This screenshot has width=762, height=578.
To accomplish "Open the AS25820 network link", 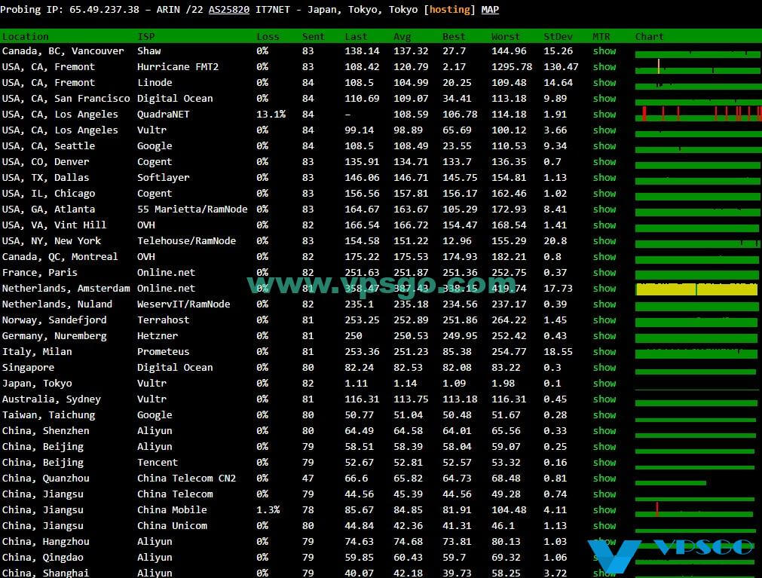I will pyautogui.click(x=229, y=10).
